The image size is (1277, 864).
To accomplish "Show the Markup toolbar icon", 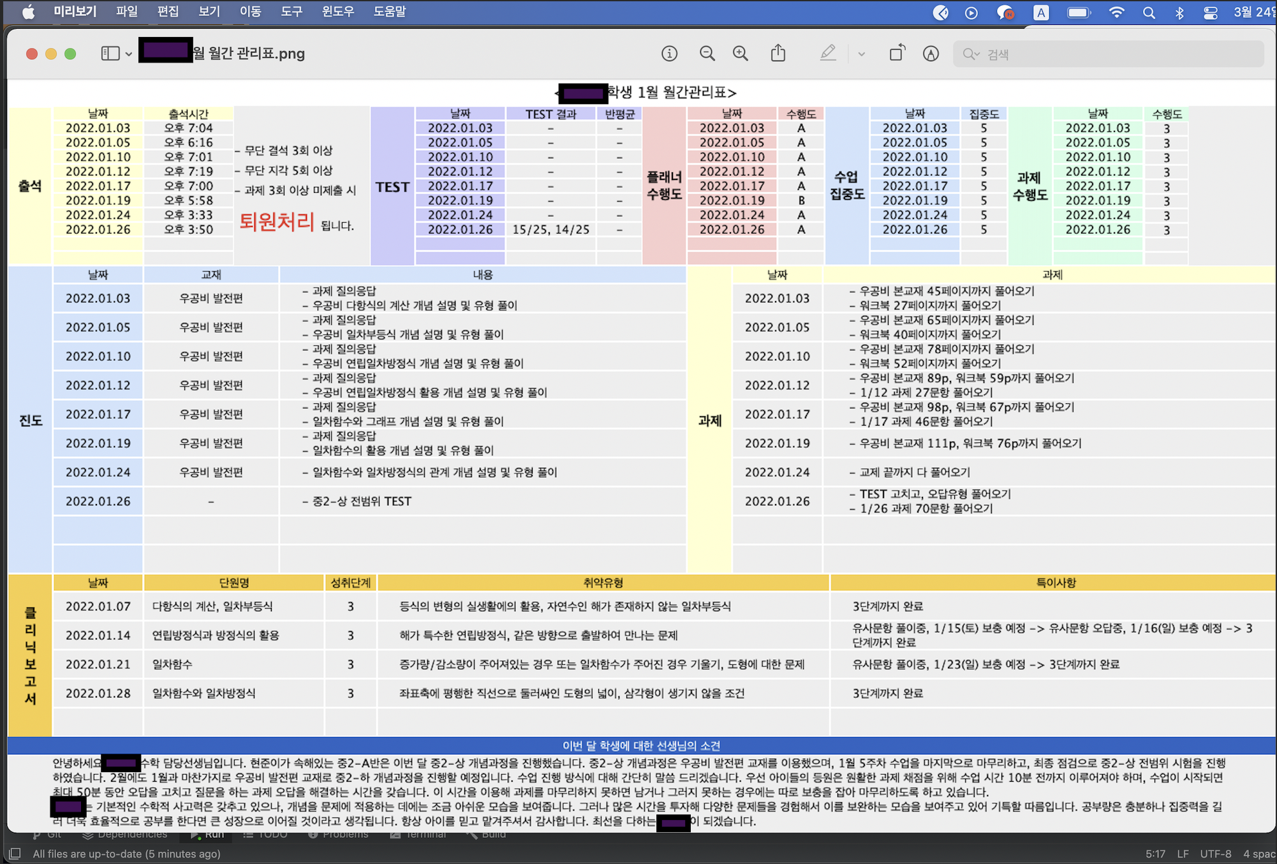I will (x=931, y=54).
